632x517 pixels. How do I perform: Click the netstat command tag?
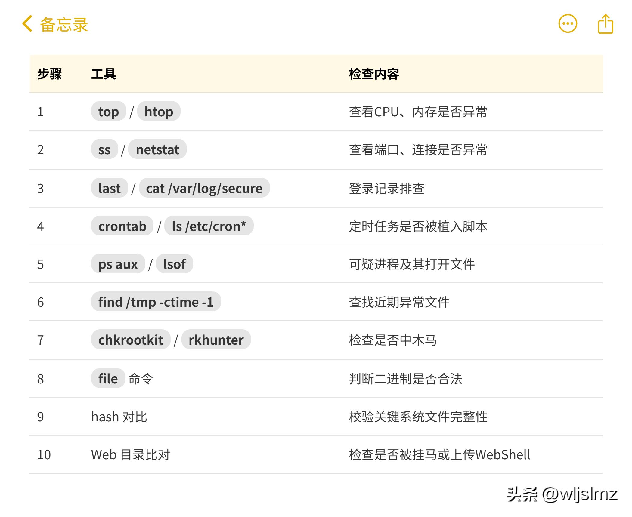click(x=158, y=149)
